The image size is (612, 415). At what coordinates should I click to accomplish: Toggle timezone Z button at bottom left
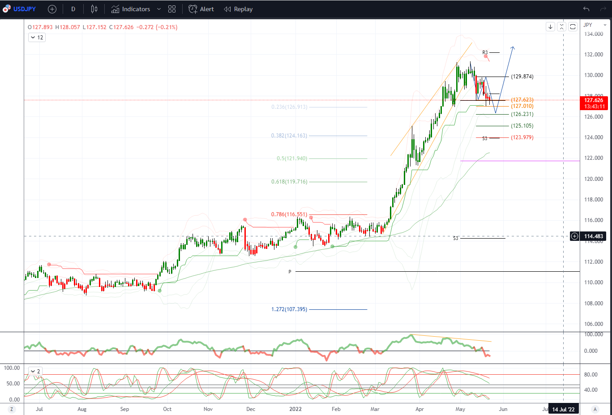[x=12, y=409]
